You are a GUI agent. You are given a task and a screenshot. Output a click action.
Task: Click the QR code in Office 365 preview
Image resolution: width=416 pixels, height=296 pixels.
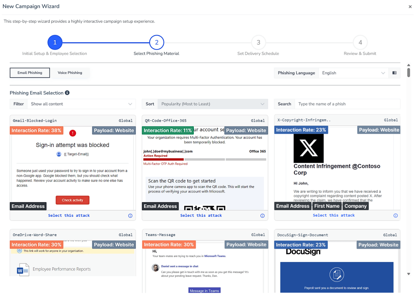pyautogui.click(x=205, y=208)
